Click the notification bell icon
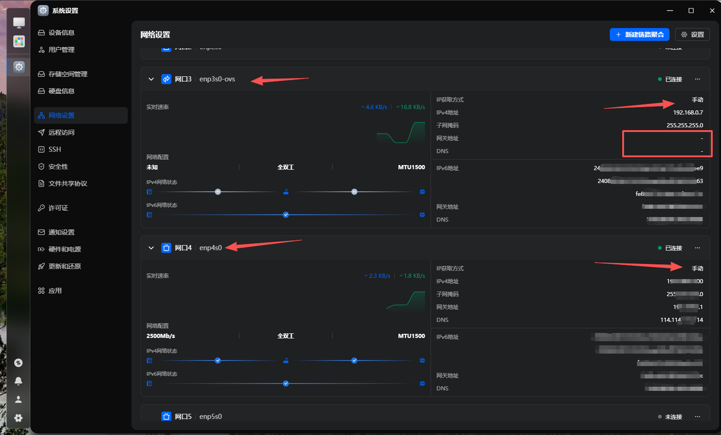The image size is (721, 435). pos(18,381)
